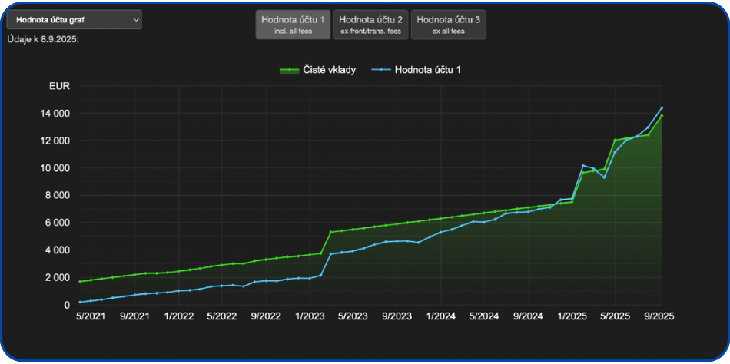Screen dimensions: 730x364
Task: Click the EUR axis unit label
Action: click(59, 86)
